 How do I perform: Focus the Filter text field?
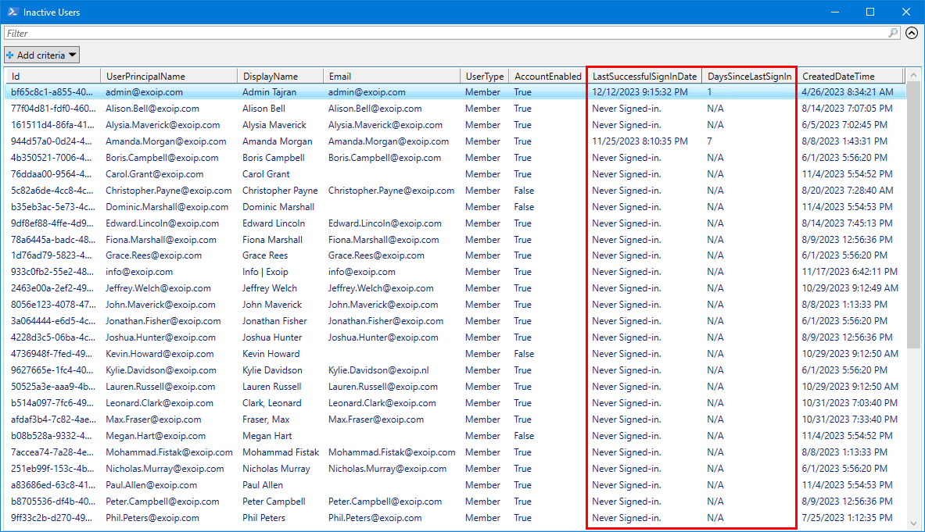[x=446, y=33]
